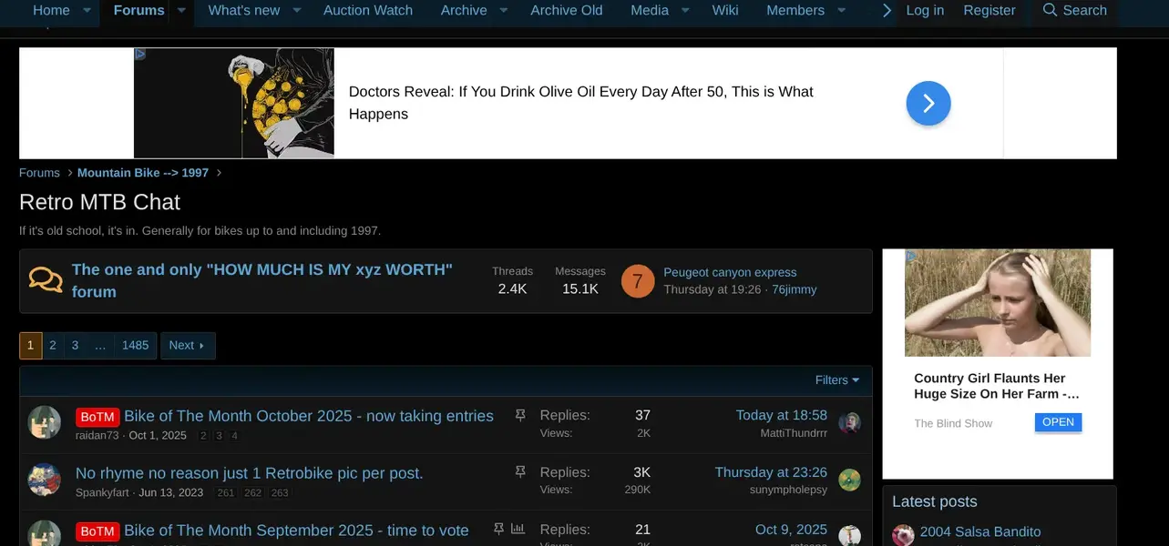Click the Country Girl ad thumbnail
The width and height of the screenshot is (1169, 546).
997,303
